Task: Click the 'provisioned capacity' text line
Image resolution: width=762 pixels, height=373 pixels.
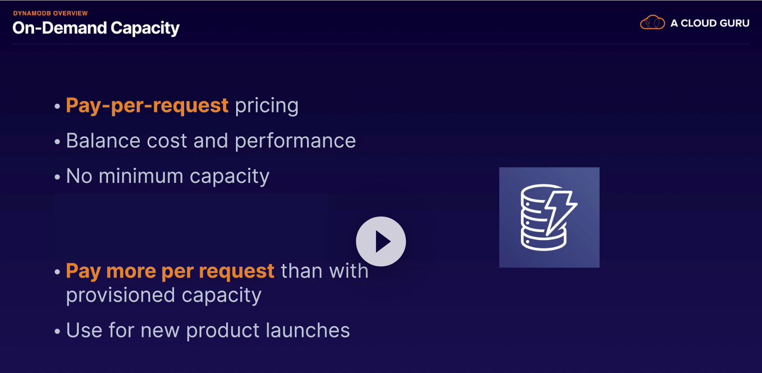Action: pyautogui.click(x=163, y=295)
